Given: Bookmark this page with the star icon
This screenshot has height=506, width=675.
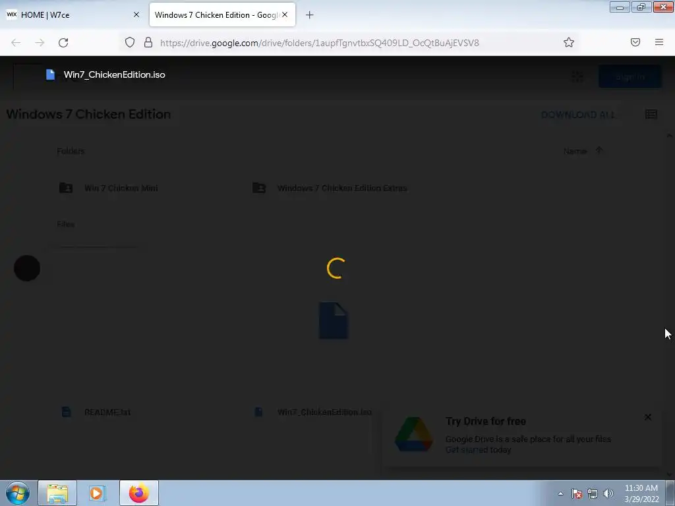Looking at the screenshot, I should [x=569, y=42].
